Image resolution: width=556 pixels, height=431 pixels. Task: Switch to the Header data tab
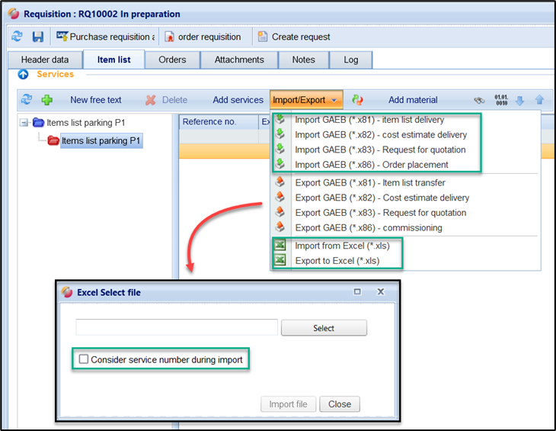(45, 60)
